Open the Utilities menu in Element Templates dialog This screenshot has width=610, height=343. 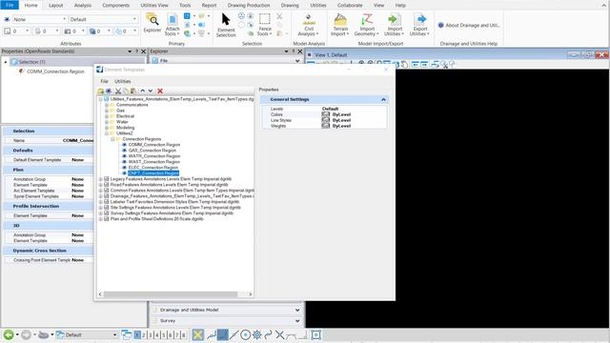click(123, 81)
